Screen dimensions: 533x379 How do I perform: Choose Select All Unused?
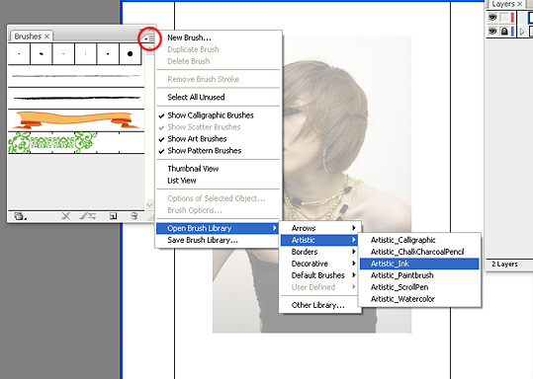219,98
